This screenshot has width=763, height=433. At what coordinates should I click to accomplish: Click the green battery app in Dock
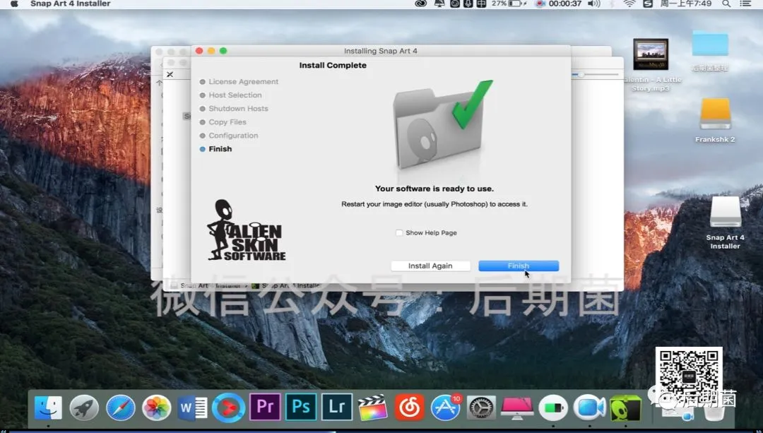pos(553,407)
